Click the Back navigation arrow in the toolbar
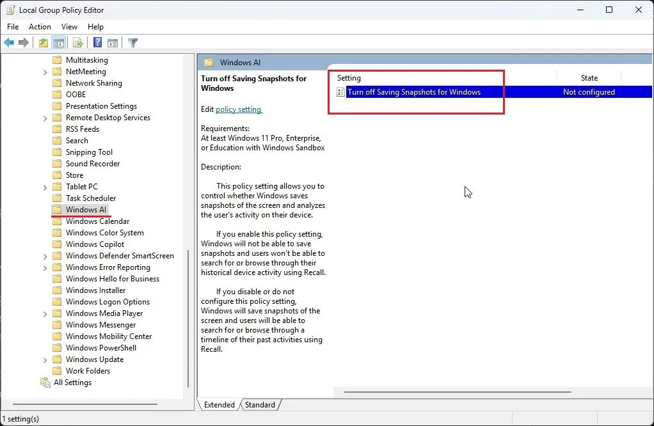 tap(9, 42)
